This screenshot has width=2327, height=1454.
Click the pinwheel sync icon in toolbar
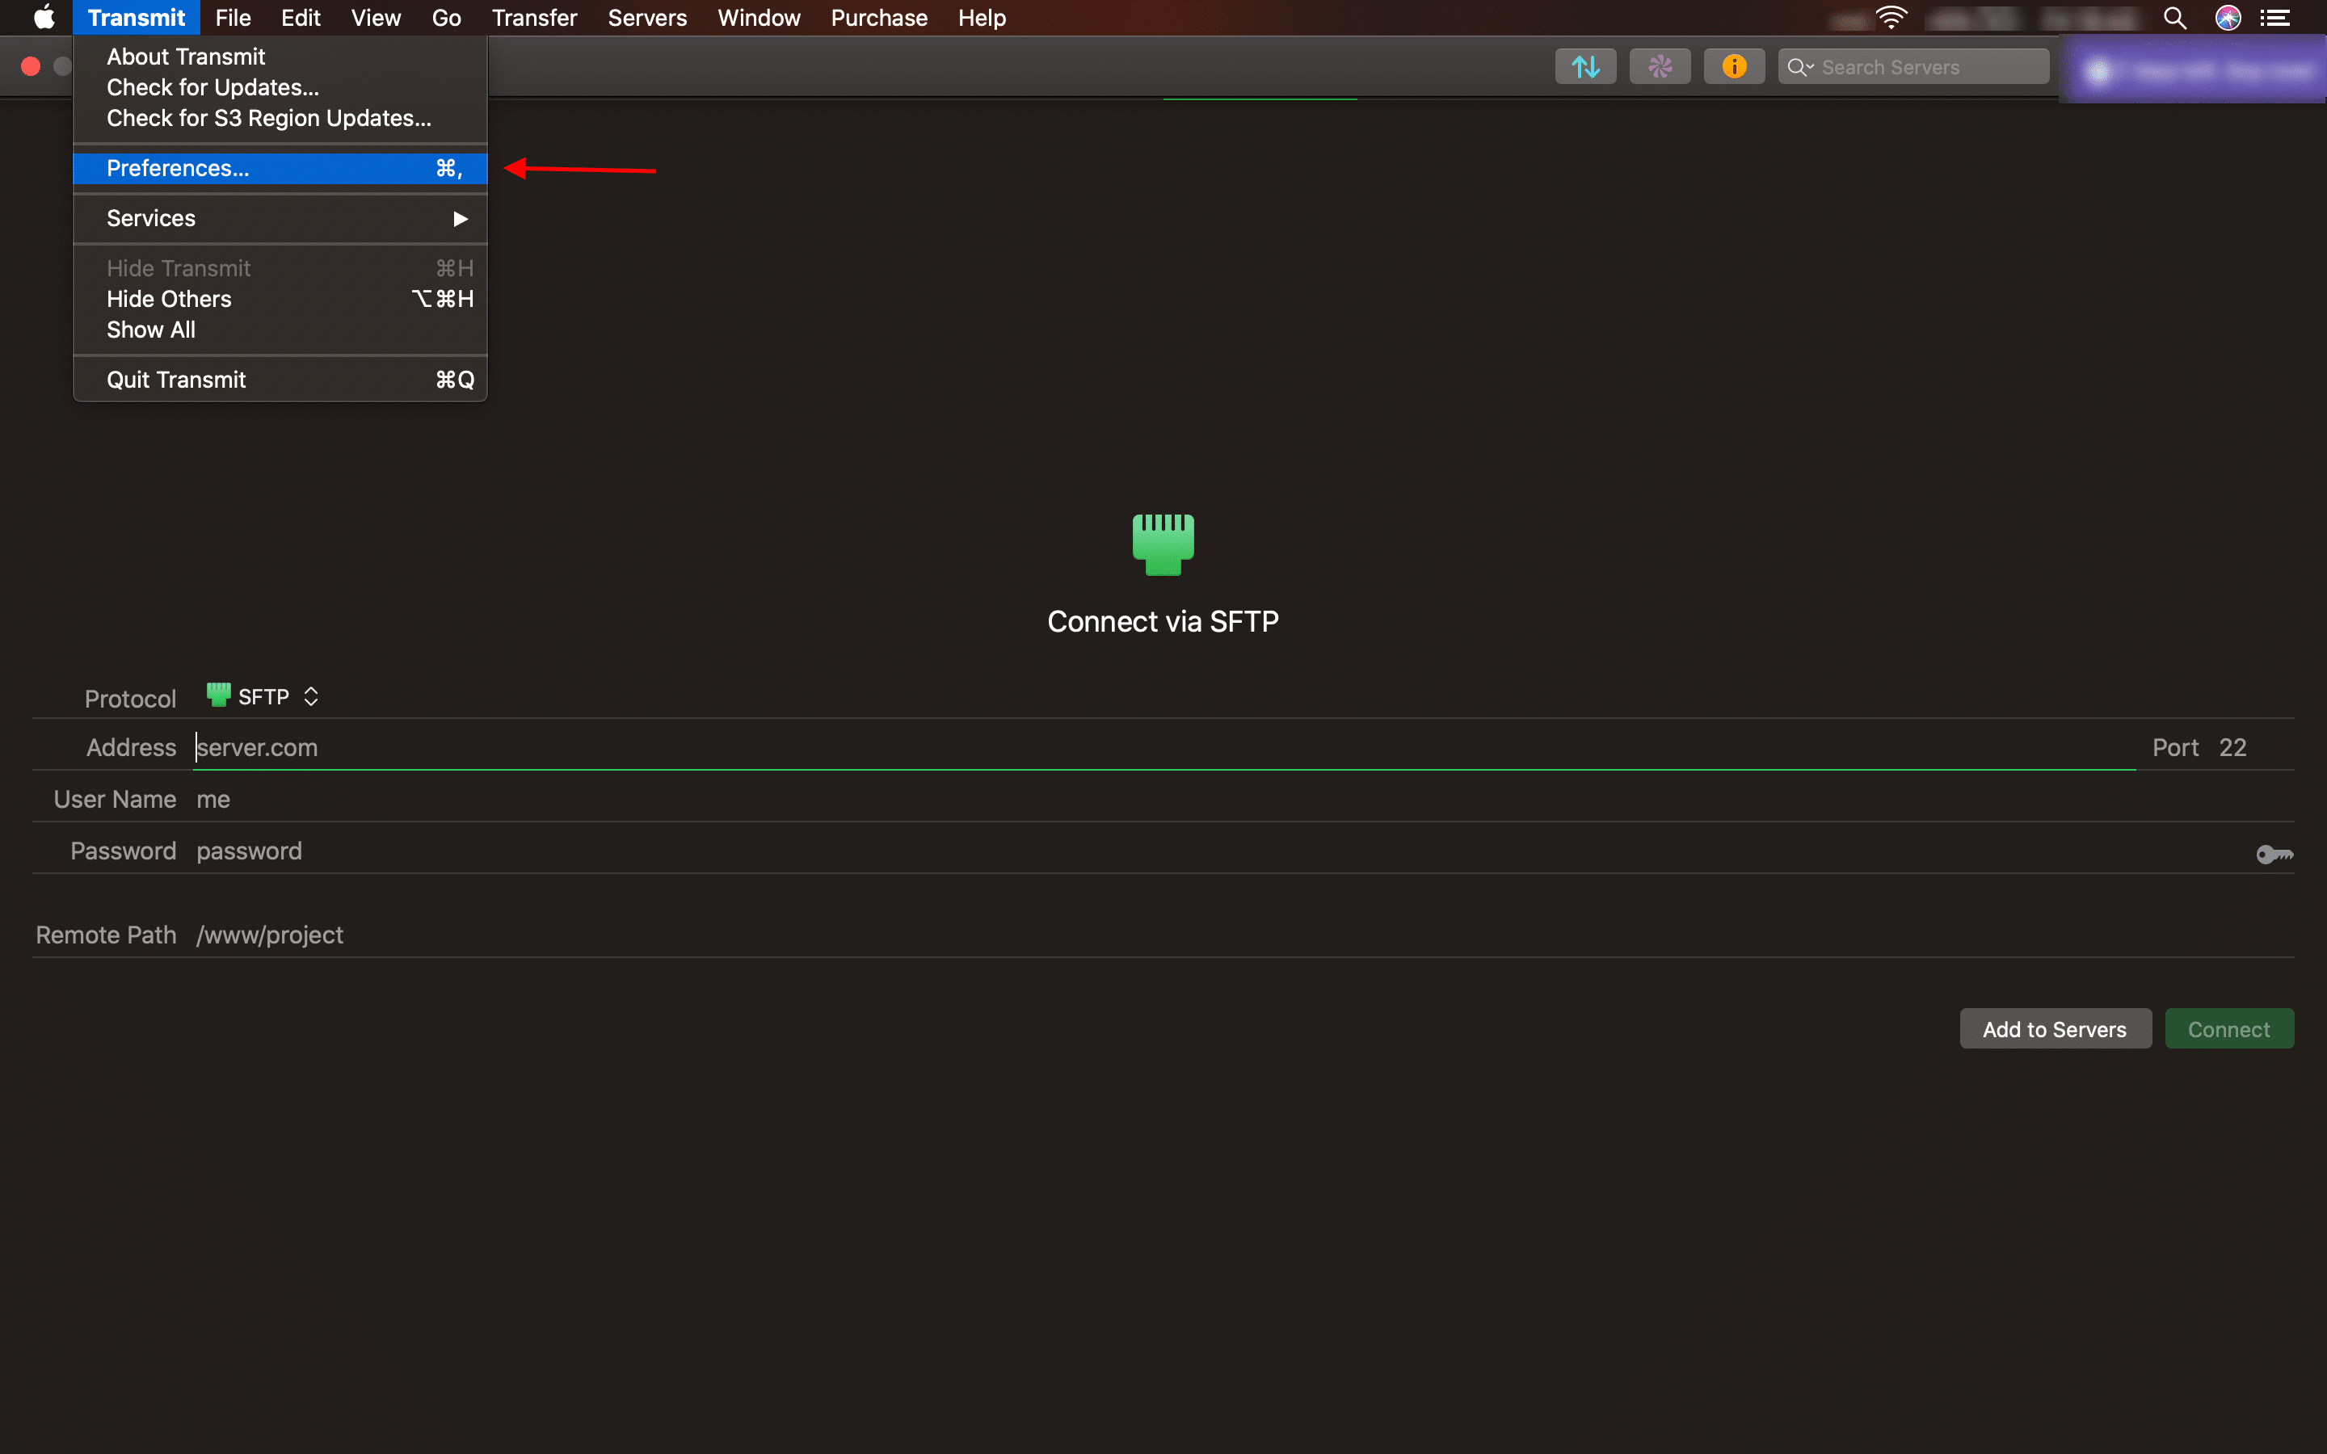tap(1660, 66)
